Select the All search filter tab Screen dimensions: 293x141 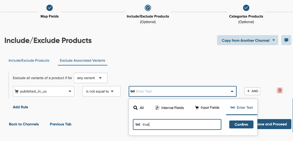(139, 108)
